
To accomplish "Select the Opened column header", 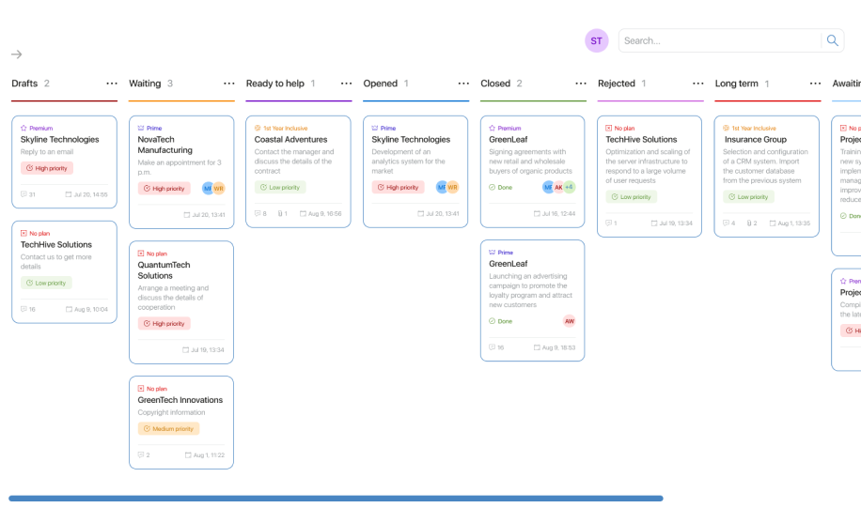I will [380, 84].
